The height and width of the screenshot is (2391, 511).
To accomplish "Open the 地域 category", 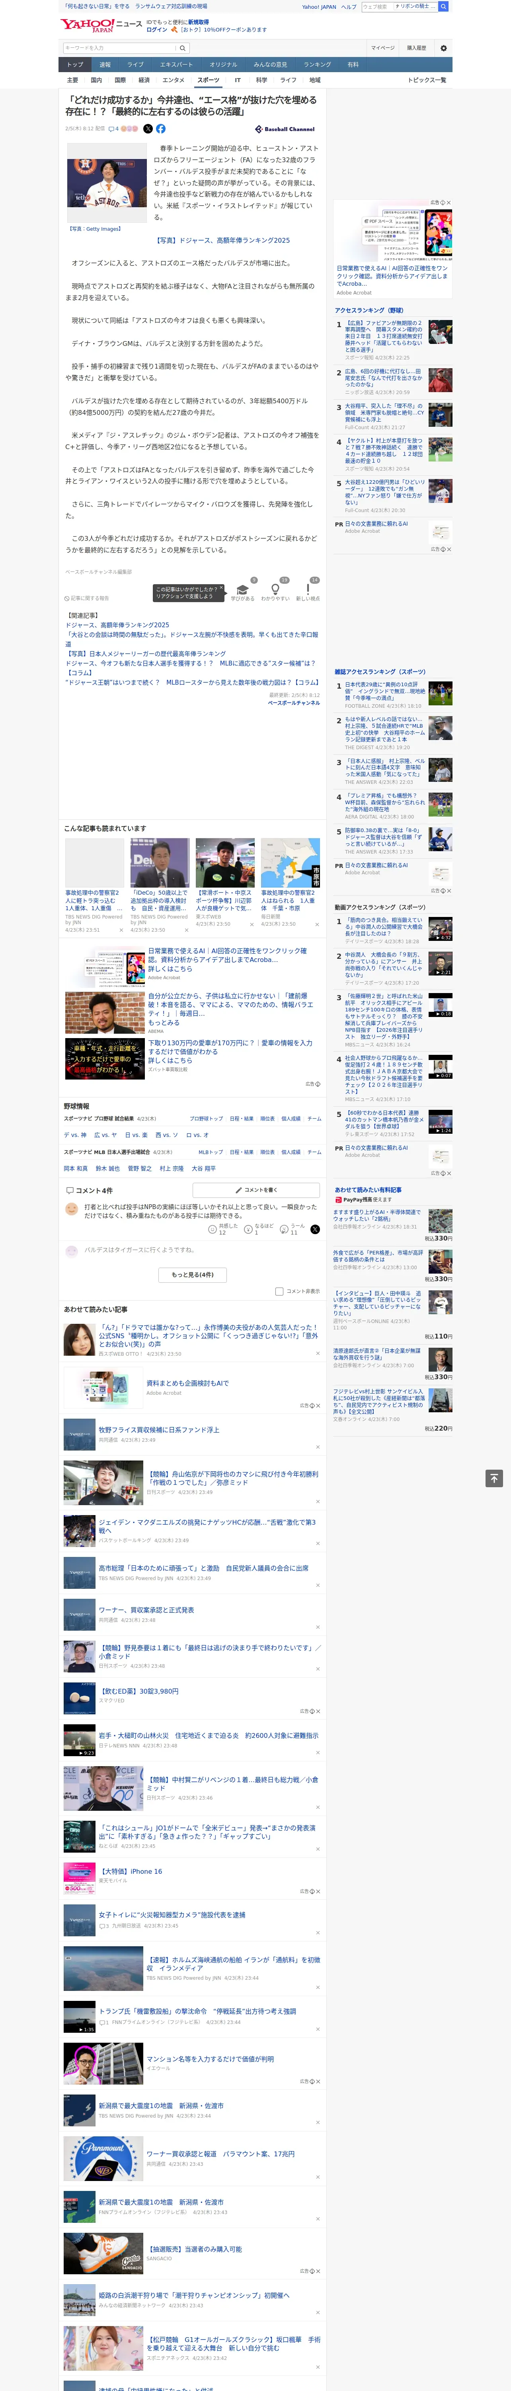I will pyautogui.click(x=315, y=80).
